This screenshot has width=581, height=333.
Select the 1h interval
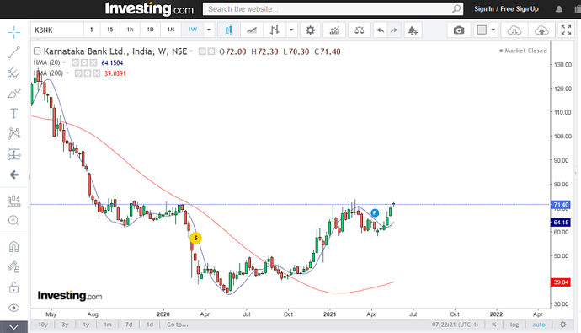(x=130, y=30)
